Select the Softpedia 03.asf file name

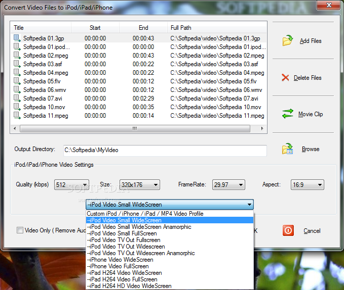coord(43,64)
